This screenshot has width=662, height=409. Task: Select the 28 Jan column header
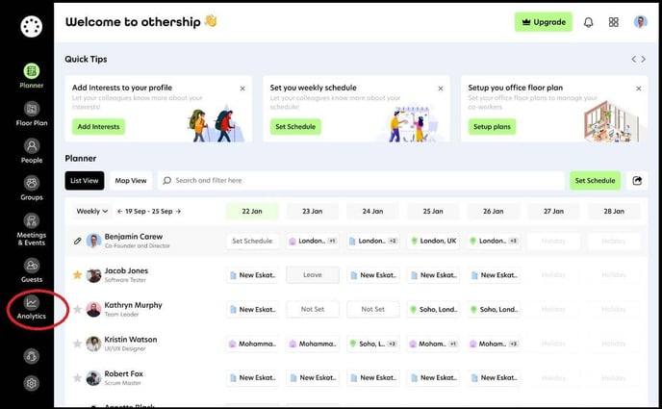(x=614, y=211)
